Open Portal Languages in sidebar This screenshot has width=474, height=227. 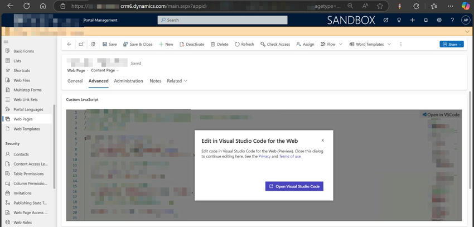(27, 109)
